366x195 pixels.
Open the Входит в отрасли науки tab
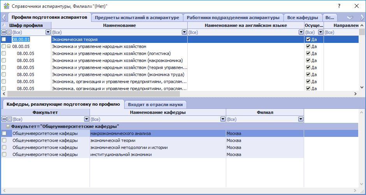click(155, 105)
